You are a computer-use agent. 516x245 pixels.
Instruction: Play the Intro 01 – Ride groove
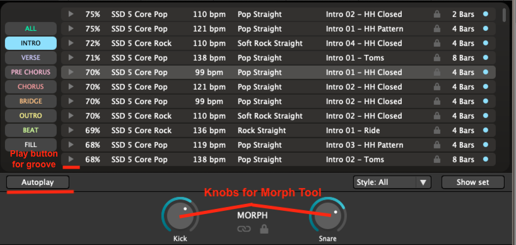[71, 130]
